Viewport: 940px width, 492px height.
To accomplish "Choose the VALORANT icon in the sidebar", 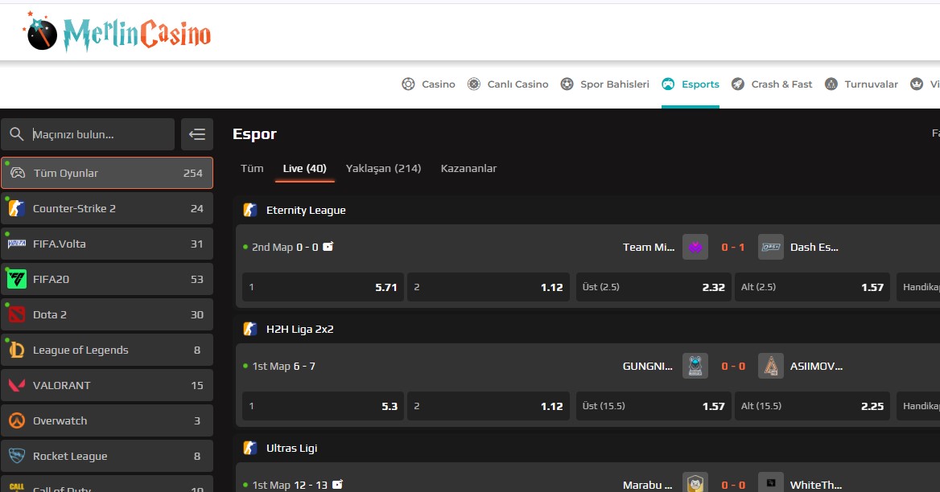I will pos(16,385).
